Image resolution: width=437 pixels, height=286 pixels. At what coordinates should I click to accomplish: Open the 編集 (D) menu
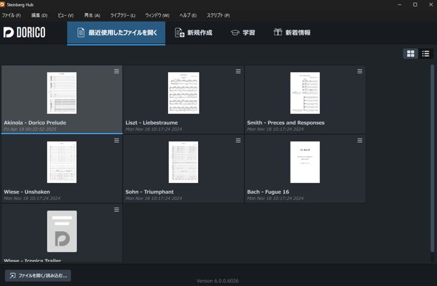[39, 16]
